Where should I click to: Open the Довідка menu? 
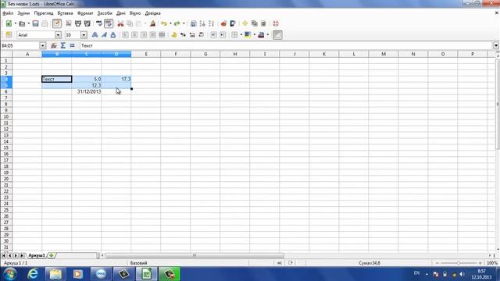tap(152, 13)
